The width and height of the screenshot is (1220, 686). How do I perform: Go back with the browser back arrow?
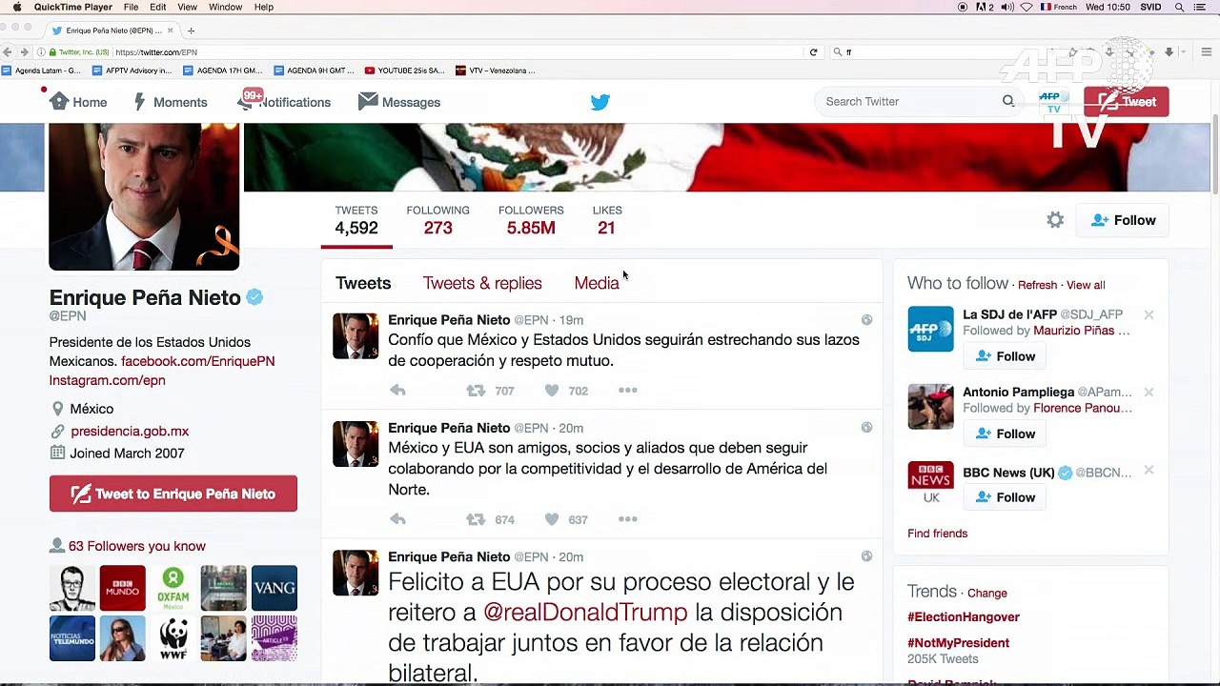(8, 52)
